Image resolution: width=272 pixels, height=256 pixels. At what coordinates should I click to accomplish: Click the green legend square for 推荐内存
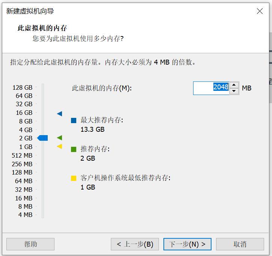pos(74,149)
